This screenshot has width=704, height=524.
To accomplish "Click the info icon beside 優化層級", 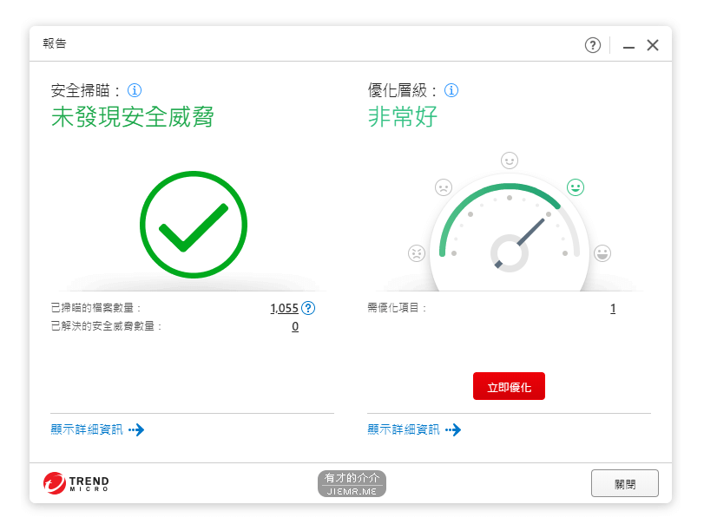I will 451,90.
